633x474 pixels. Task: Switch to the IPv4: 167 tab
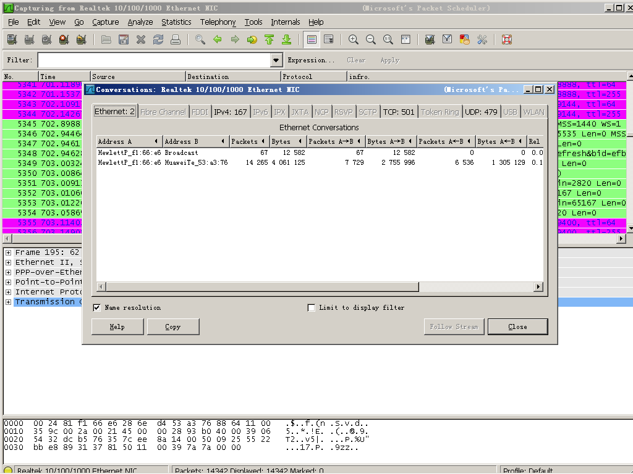(x=230, y=112)
